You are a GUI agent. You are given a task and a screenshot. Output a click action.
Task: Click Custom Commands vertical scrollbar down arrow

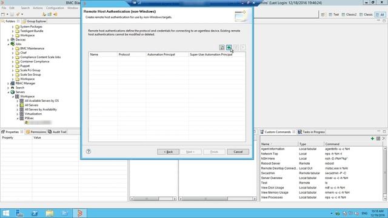pyautogui.click(x=385, y=199)
